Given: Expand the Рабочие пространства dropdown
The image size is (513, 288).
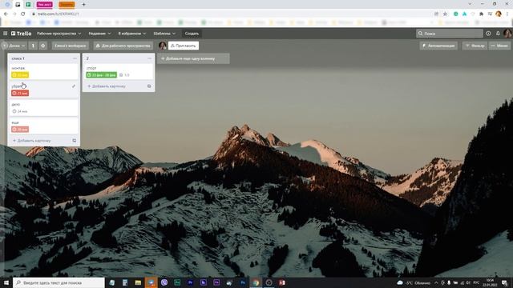Looking at the screenshot, I should tap(59, 34).
